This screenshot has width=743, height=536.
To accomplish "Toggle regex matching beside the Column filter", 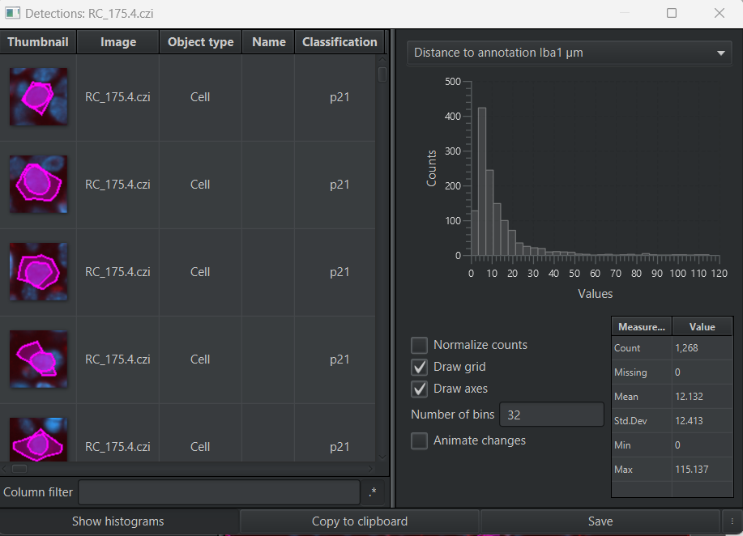I will point(371,491).
